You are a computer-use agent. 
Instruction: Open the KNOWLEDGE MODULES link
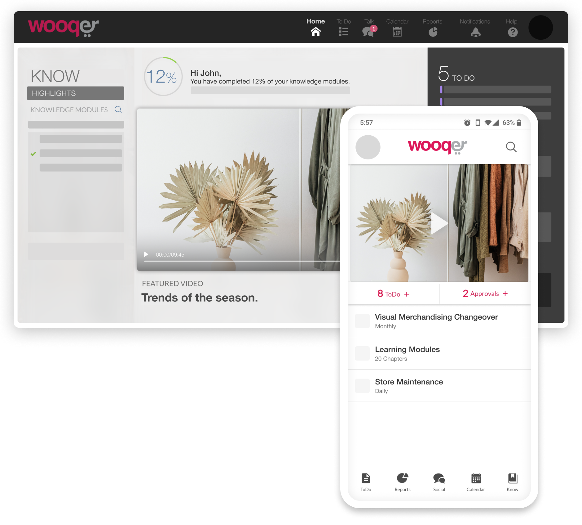click(x=69, y=110)
